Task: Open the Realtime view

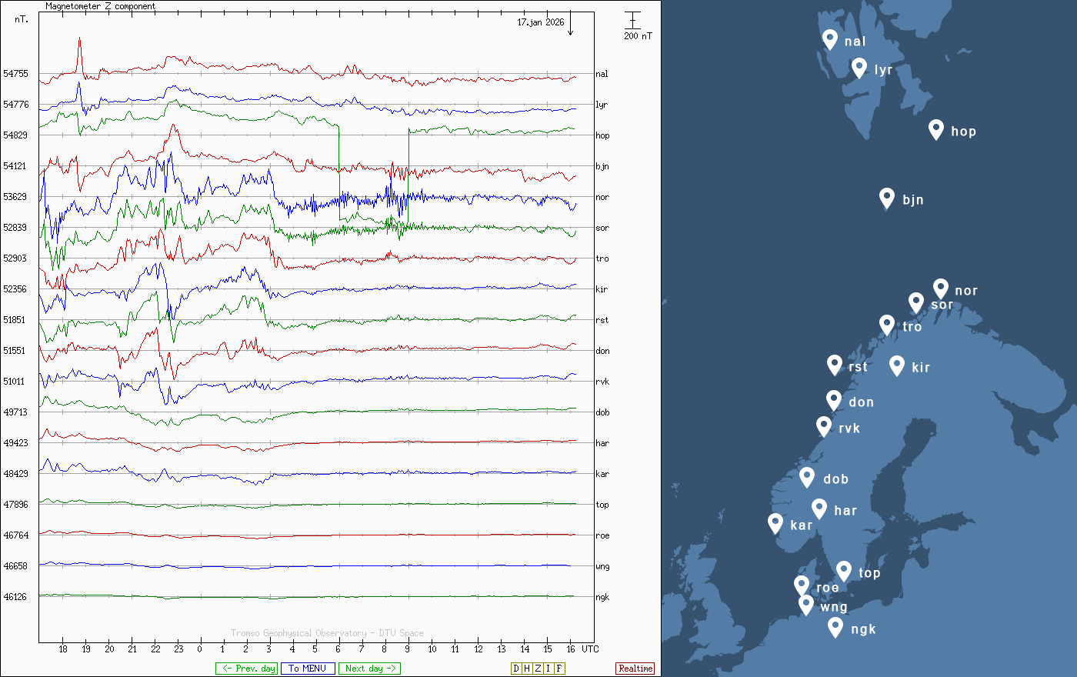Action: tap(635, 669)
